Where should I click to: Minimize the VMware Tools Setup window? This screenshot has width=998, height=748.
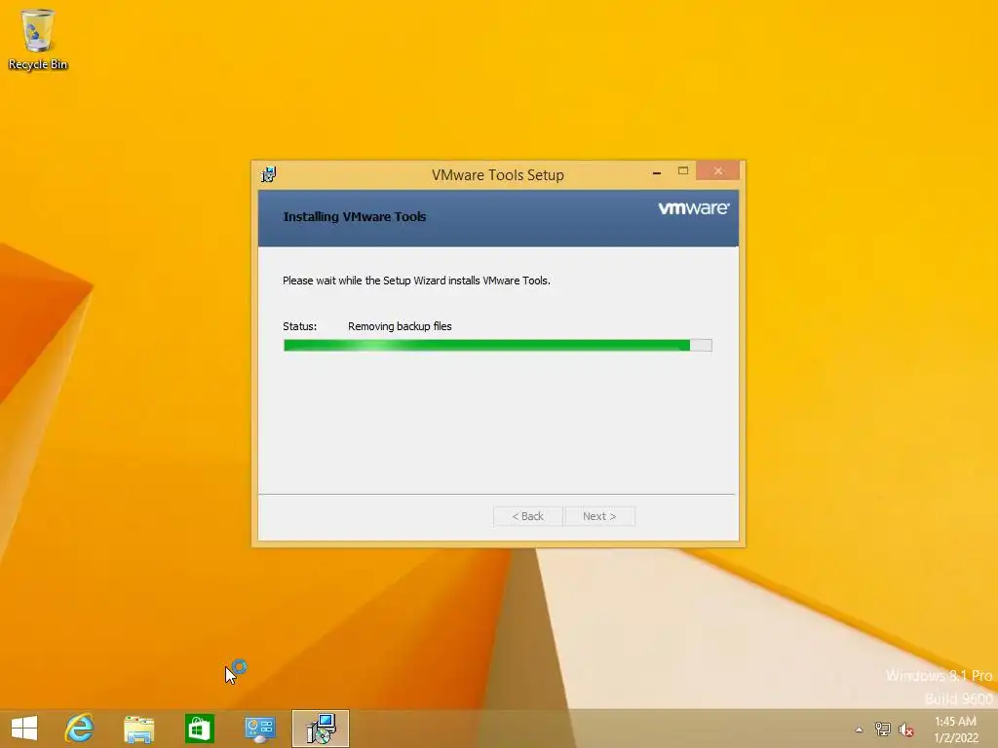(656, 171)
